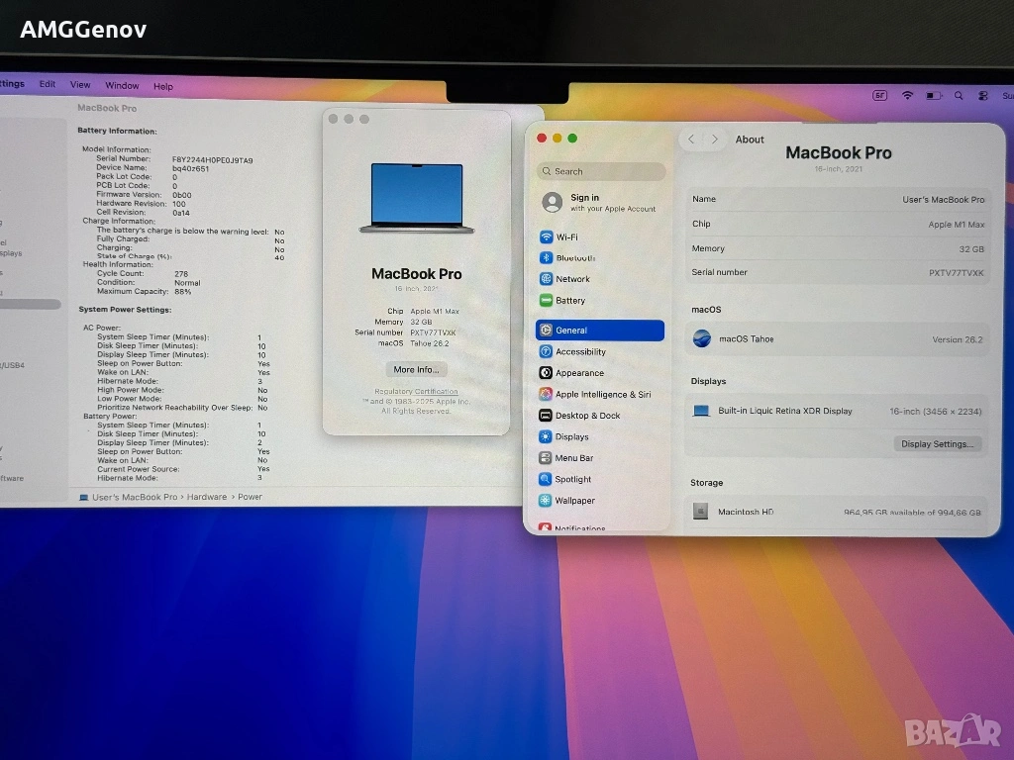The image size is (1014, 760).
Task: Click the forward navigation chevron
Action: coord(715,140)
